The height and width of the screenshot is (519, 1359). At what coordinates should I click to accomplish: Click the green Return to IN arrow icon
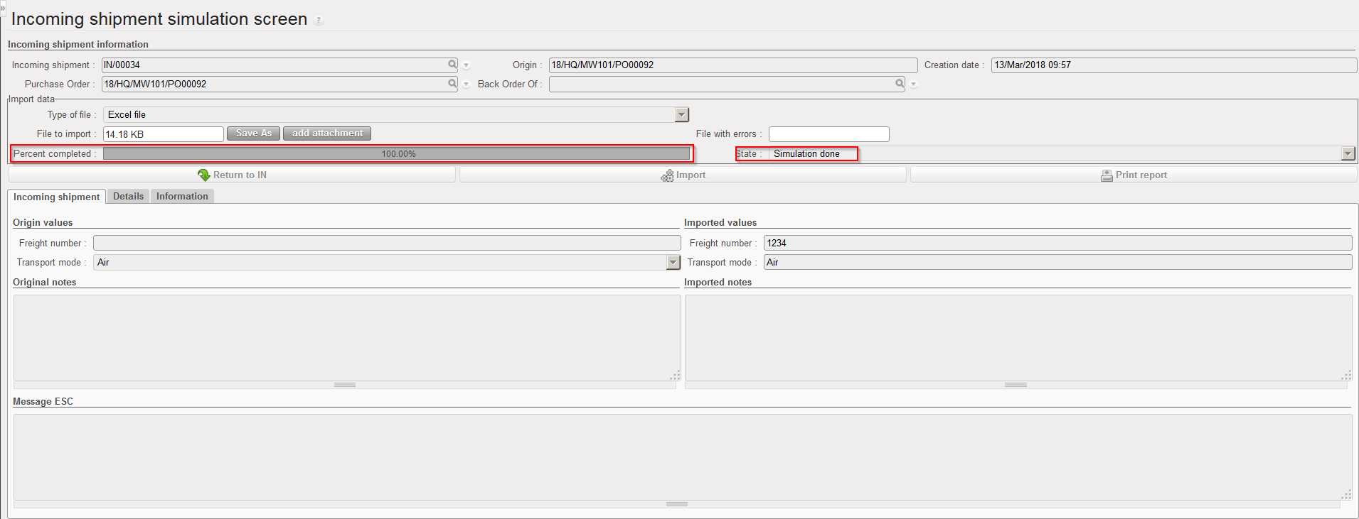pos(203,175)
